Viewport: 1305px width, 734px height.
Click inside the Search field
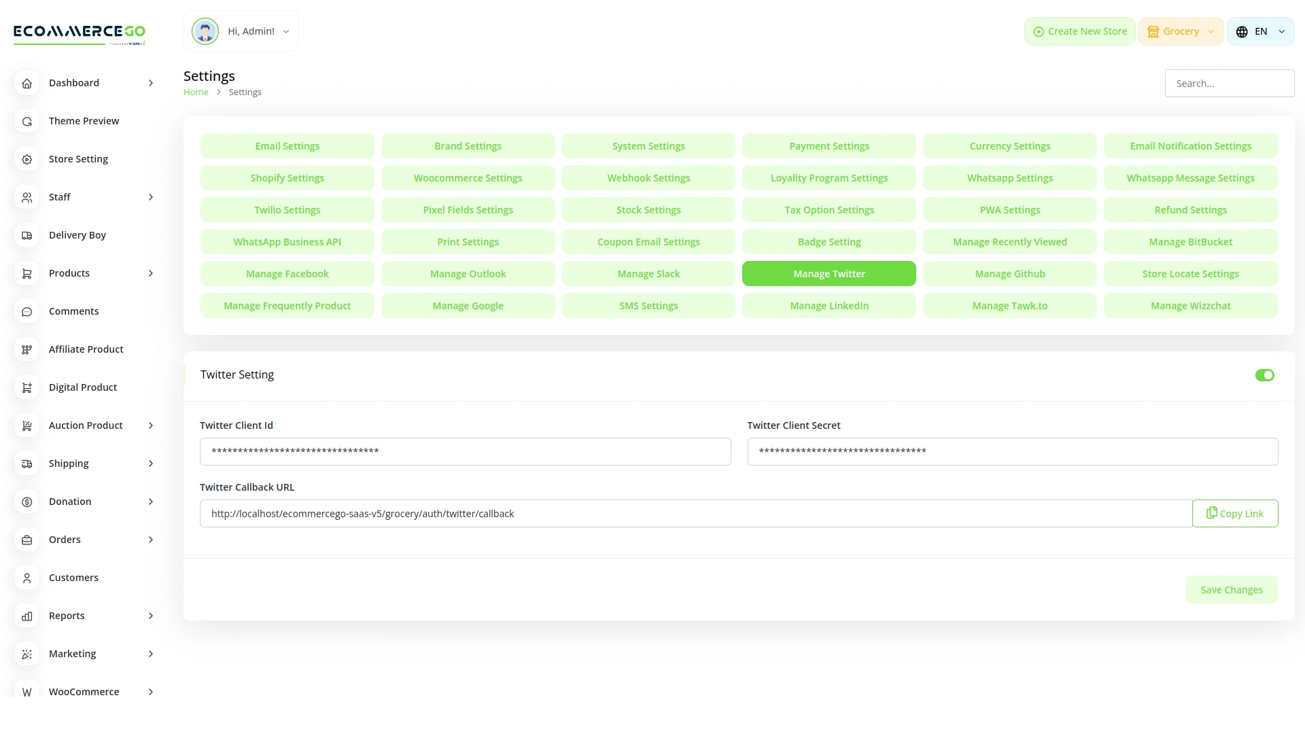(x=1229, y=83)
